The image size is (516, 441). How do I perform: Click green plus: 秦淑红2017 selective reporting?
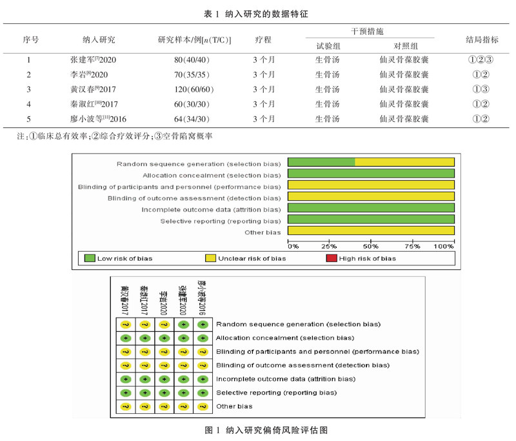144,393
